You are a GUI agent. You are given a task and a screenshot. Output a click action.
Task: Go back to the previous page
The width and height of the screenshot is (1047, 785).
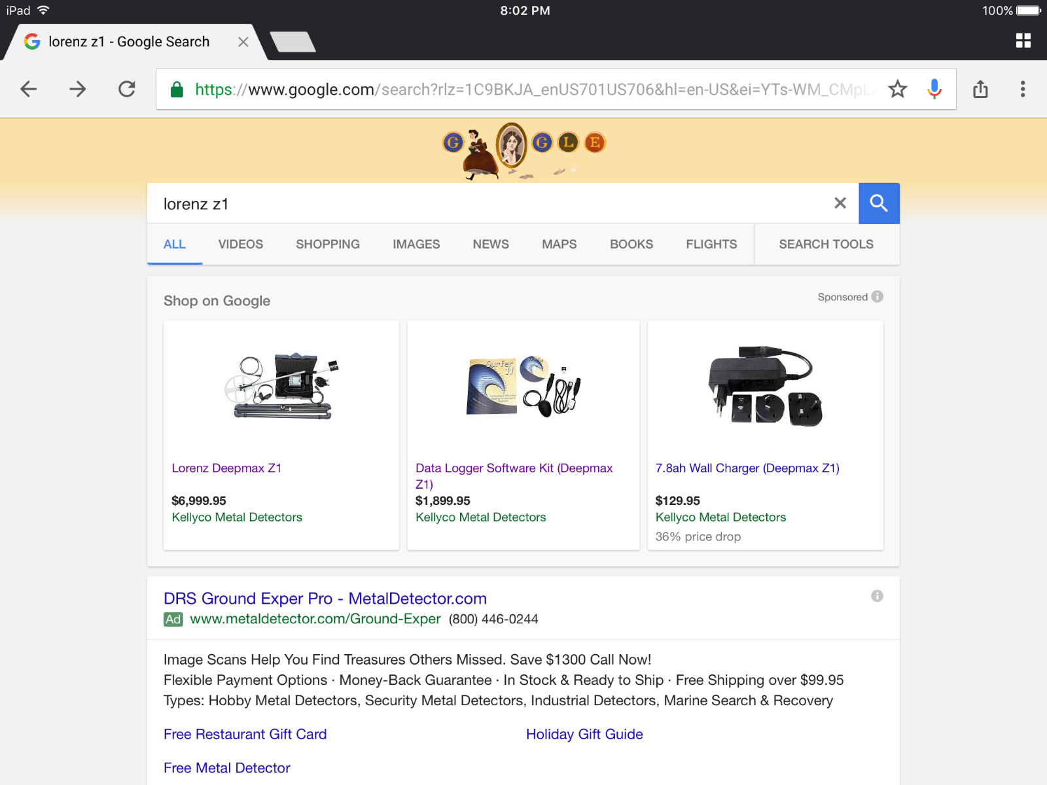pyautogui.click(x=29, y=89)
